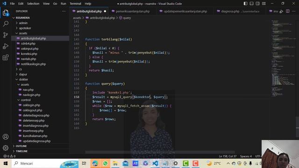This screenshot has width=299, height=168.
Task: Open the Run and Debug view
Action: pos(6,46)
